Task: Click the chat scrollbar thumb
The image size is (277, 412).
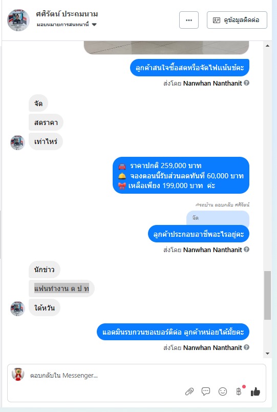Action: (x=267, y=295)
